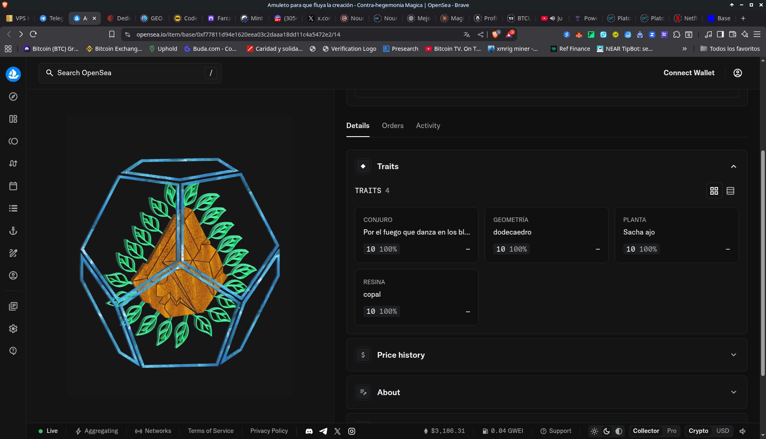Switch to the Orders tab
Viewport: 766px width, 439px height.
tap(392, 126)
